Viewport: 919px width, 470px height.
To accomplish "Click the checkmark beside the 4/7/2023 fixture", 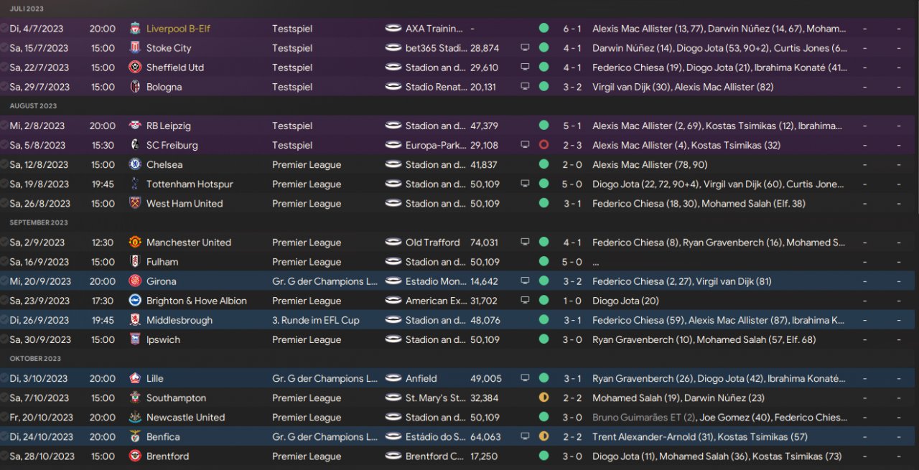I will point(5,29).
